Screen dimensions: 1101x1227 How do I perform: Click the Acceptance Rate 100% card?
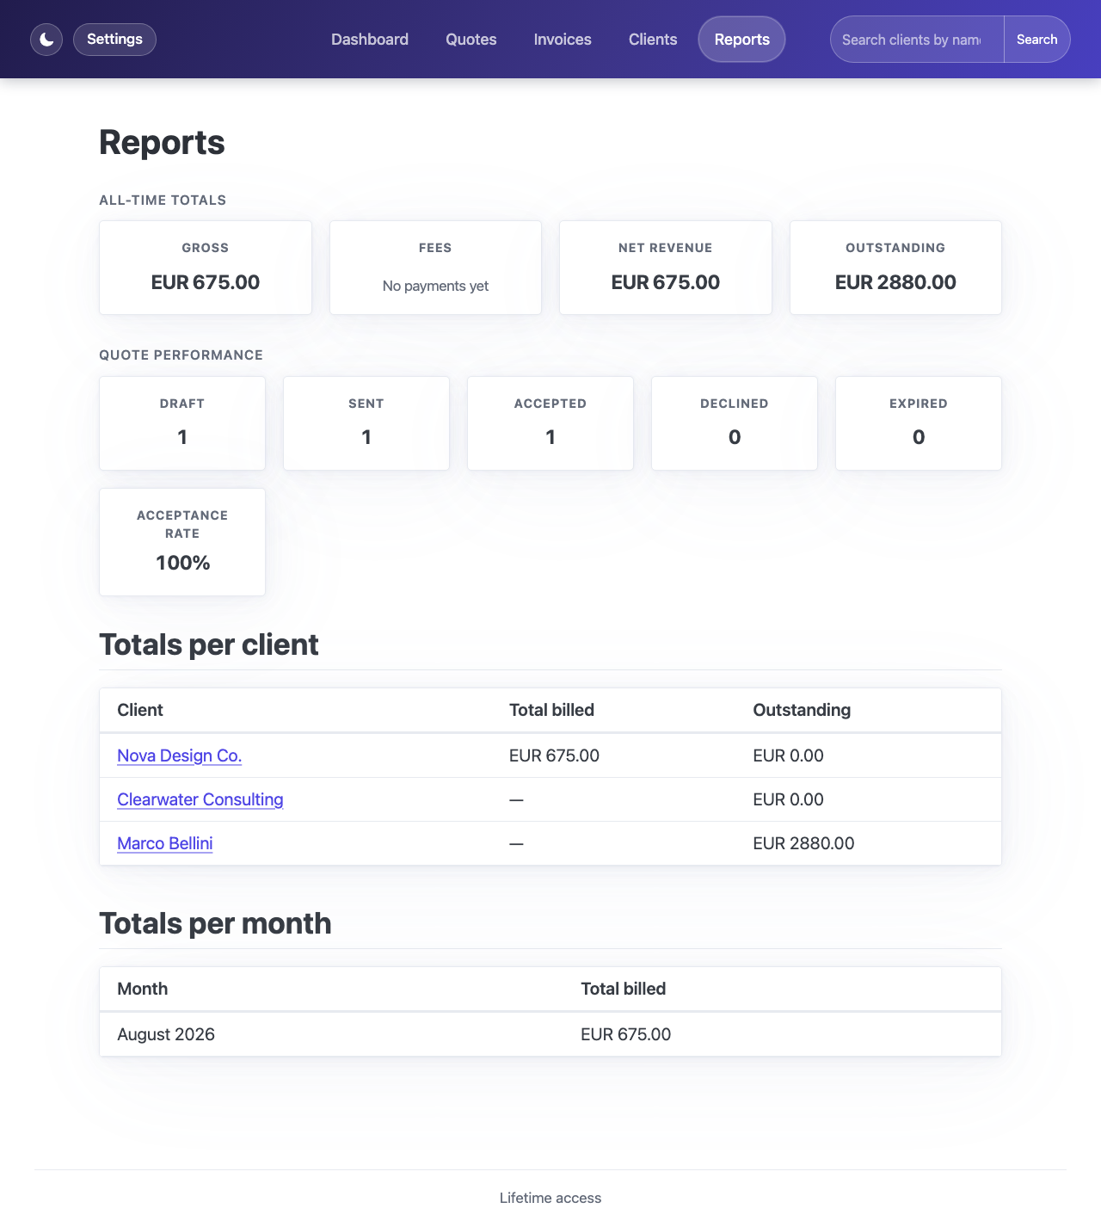point(182,542)
